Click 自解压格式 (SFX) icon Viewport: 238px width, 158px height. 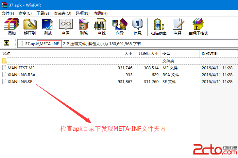tap(198, 27)
